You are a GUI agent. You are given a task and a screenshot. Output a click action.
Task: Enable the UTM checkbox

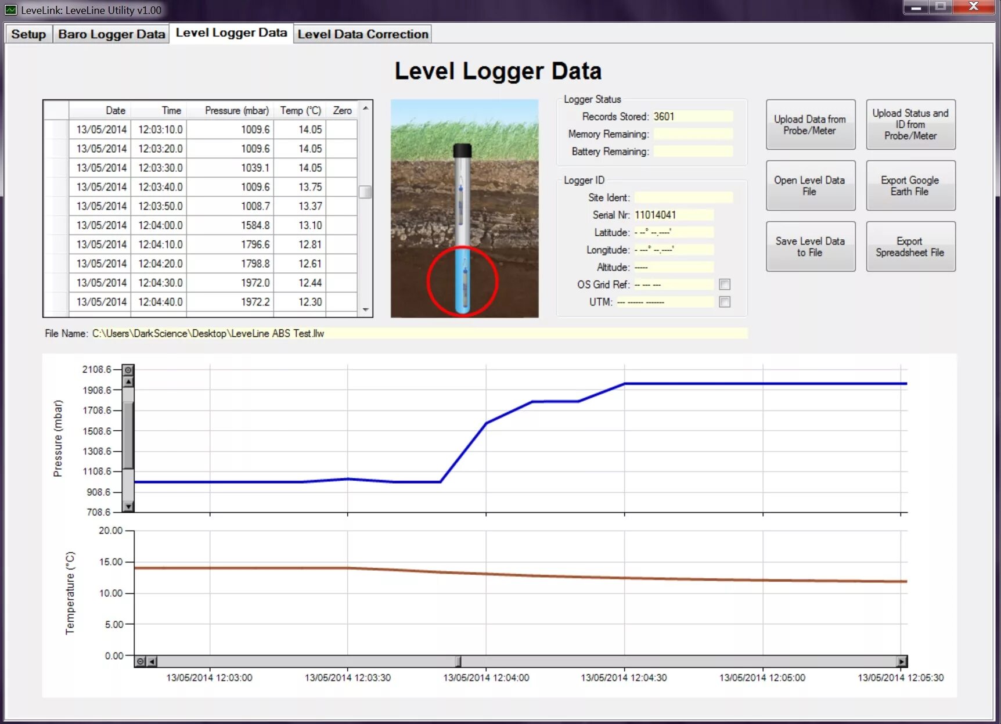click(724, 302)
